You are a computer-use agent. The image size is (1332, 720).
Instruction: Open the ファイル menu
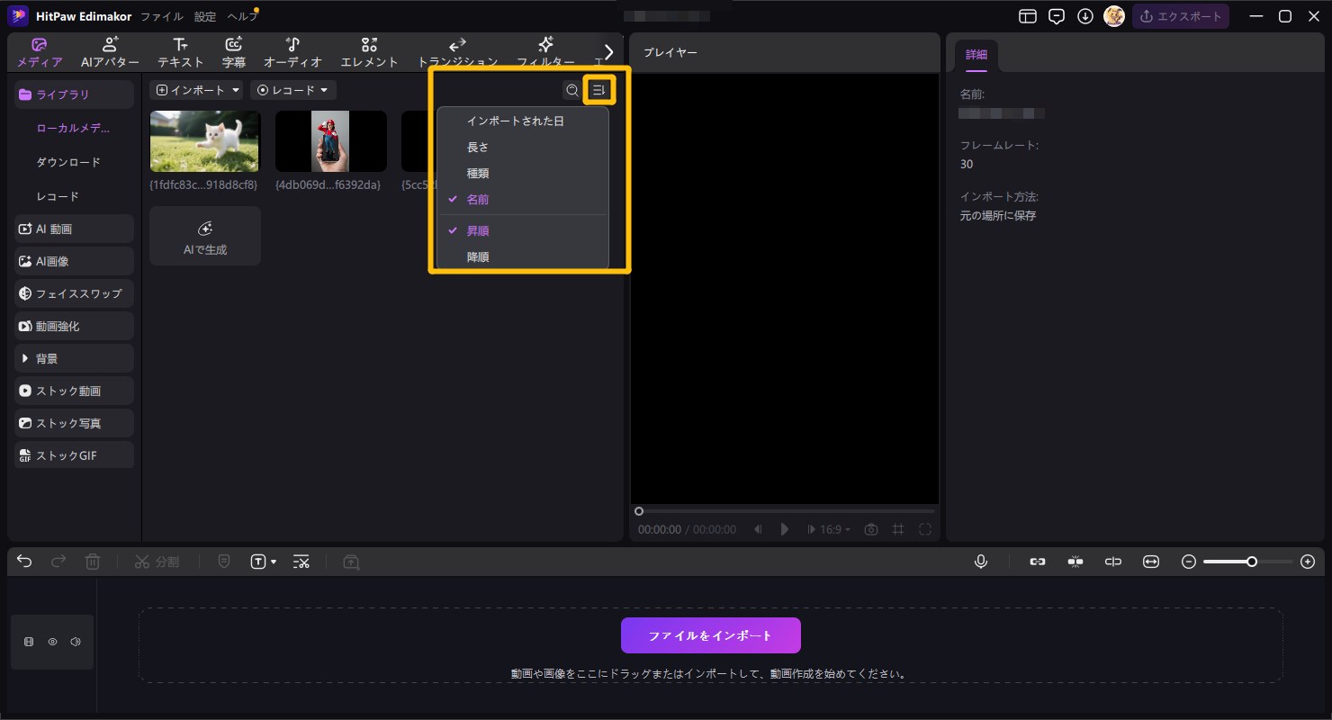click(161, 15)
